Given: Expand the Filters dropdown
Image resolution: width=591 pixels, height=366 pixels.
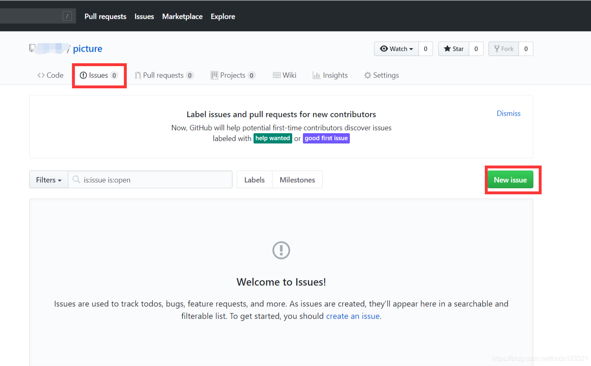Looking at the screenshot, I should point(49,180).
